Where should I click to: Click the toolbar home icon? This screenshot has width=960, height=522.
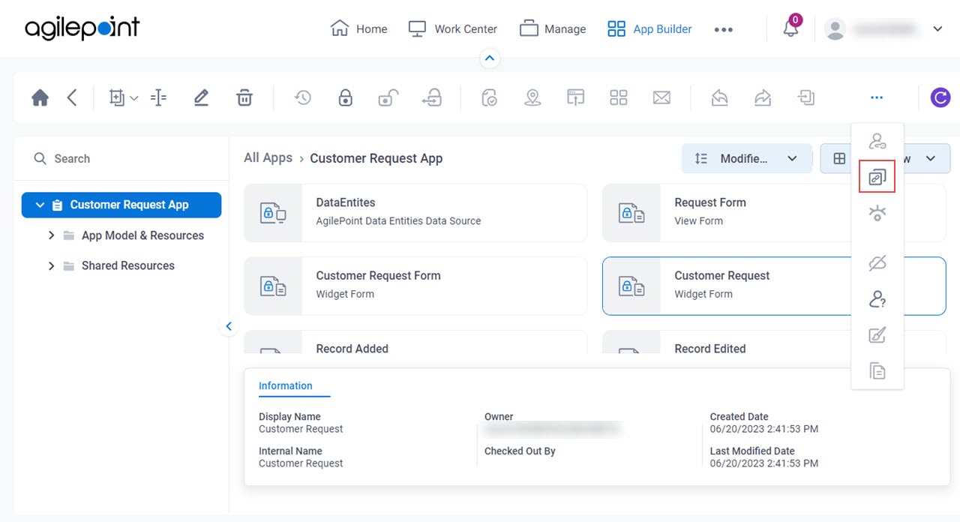pyautogui.click(x=40, y=97)
